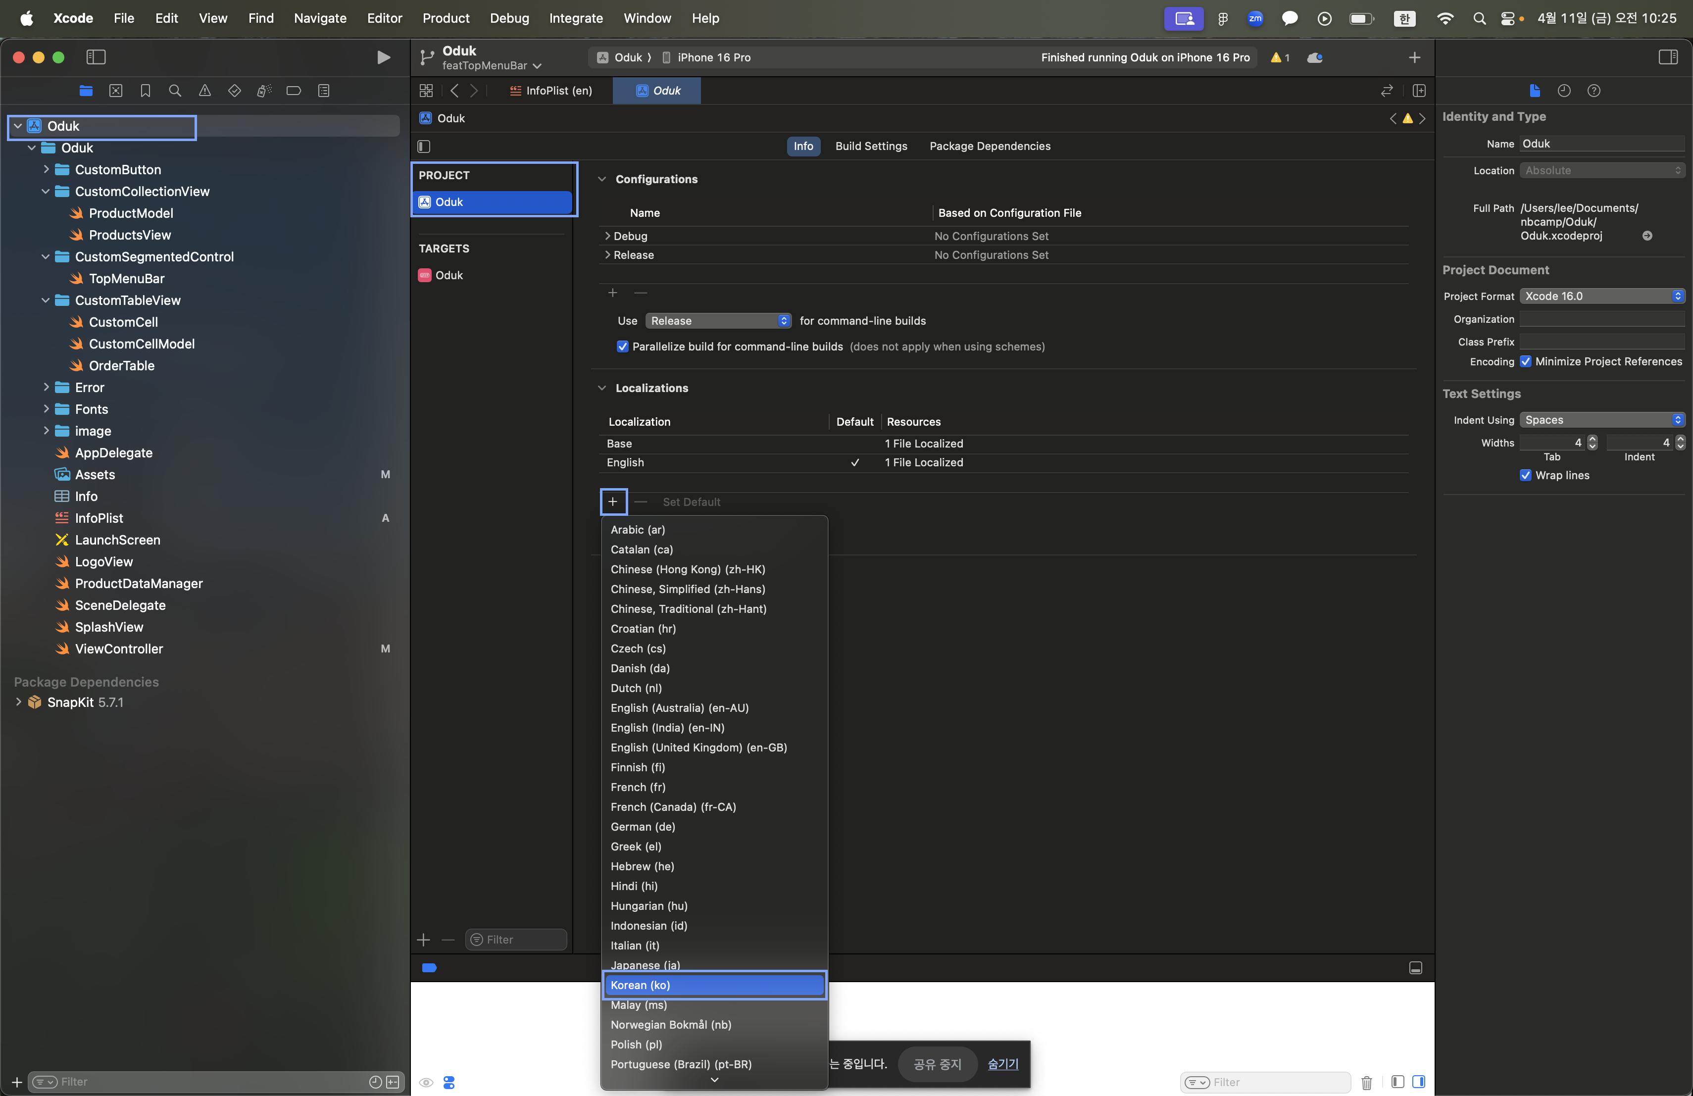Viewport: 1693px width, 1096px height.
Task: Open the Breakpoint navigator icon
Action: click(x=293, y=90)
